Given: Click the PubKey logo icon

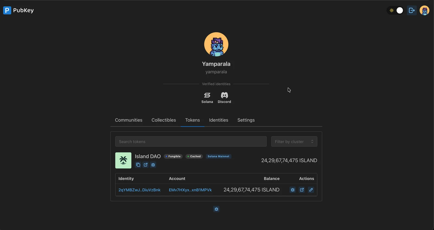Looking at the screenshot, I should (7, 10).
